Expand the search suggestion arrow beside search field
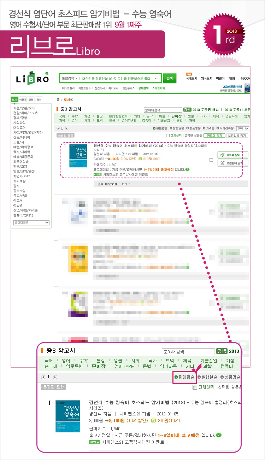Viewport: 265px width, 460px height. click(155, 78)
